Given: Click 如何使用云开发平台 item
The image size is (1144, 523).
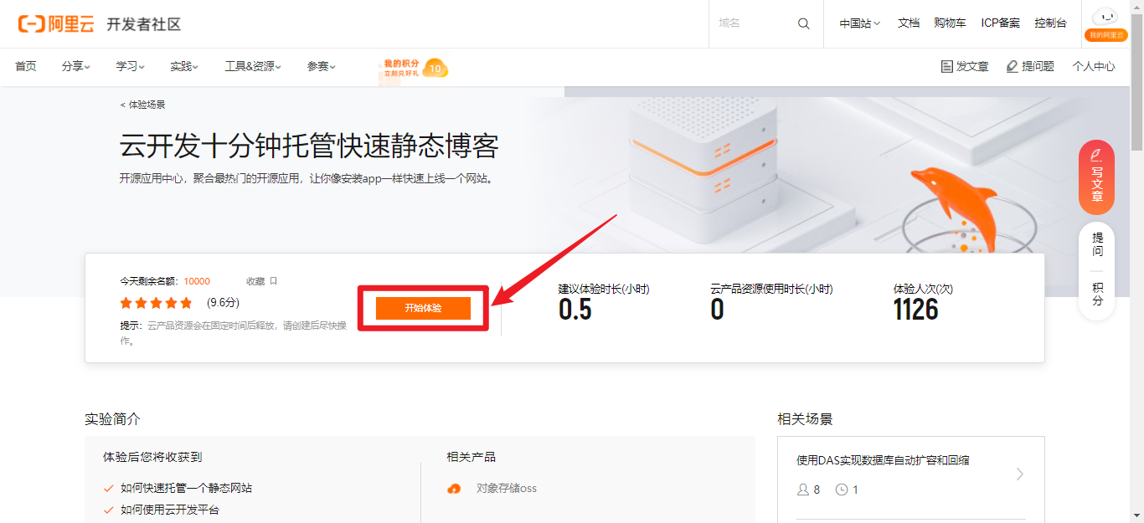Looking at the screenshot, I should coord(170,510).
